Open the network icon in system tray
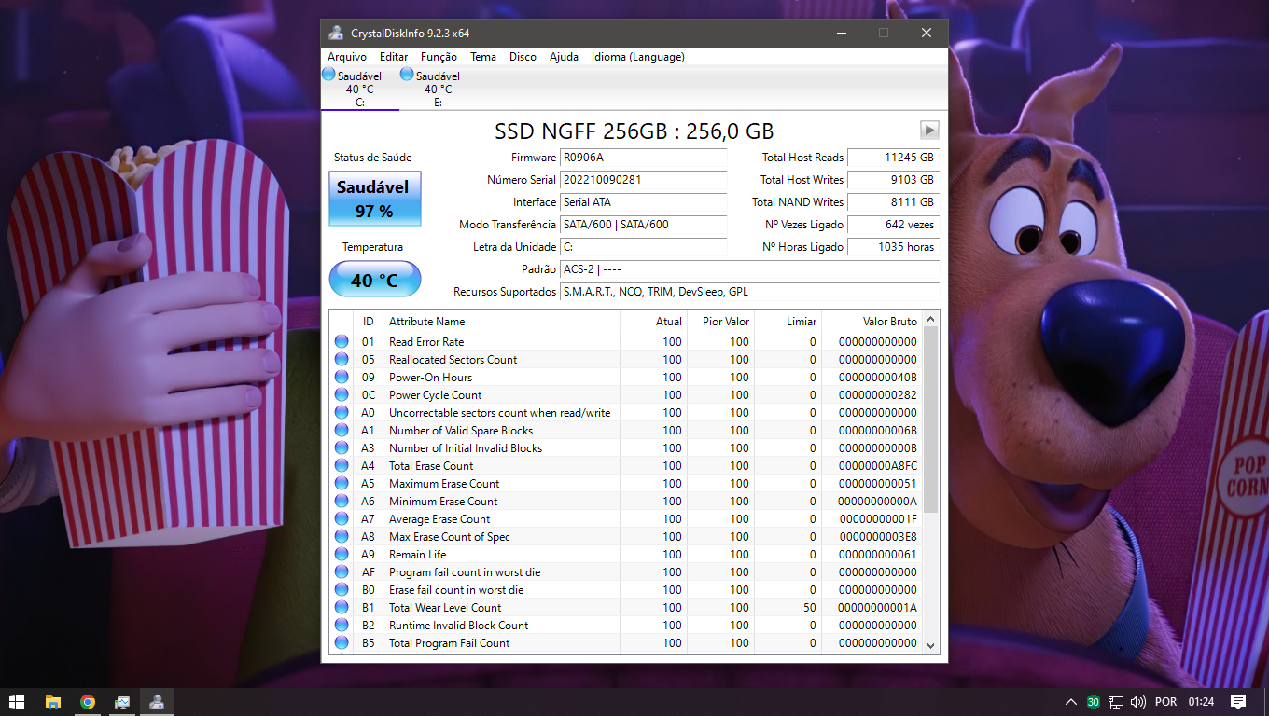Viewport: 1269px width, 716px height. tap(1115, 702)
